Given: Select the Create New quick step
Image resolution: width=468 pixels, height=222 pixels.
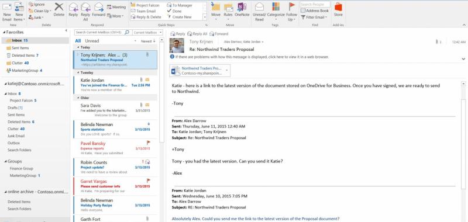Looking at the screenshot, I should (x=179, y=17).
